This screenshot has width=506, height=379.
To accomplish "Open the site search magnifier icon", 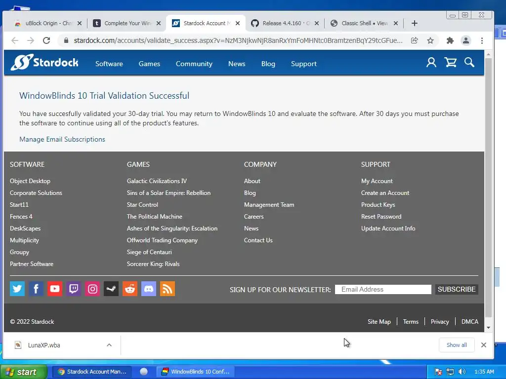I will [x=469, y=62].
